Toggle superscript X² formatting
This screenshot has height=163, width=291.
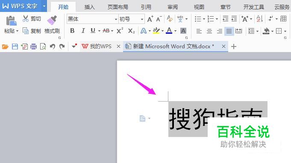pos(120,31)
